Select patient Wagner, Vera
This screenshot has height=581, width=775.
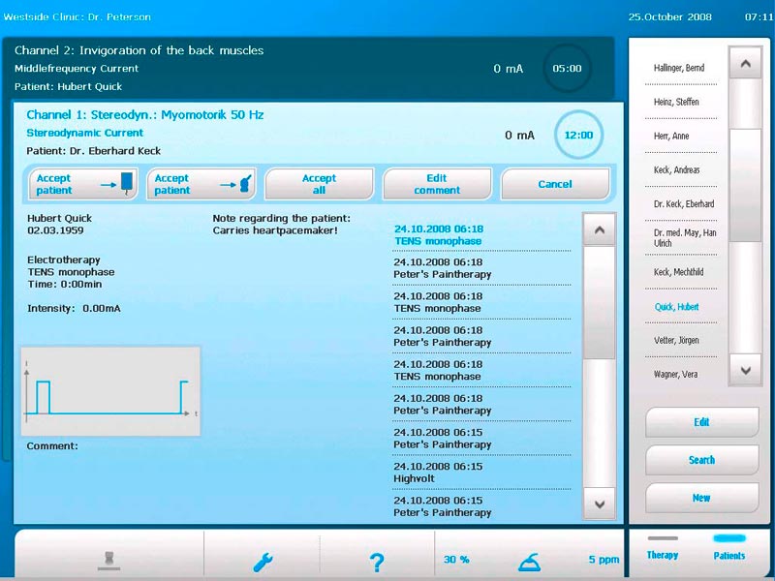pos(680,374)
